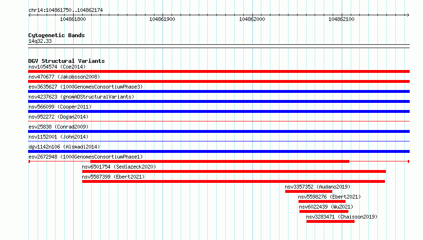This screenshot has width=423, height=240.
Task: Open variant nsv3283471 (Chaisson2019) label
Action: pyautogui.click(x=342, y=217)
